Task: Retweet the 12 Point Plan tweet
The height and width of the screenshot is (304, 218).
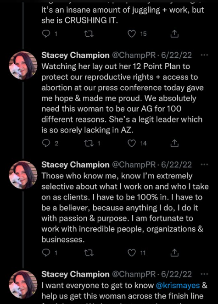Action: (89, 144)
